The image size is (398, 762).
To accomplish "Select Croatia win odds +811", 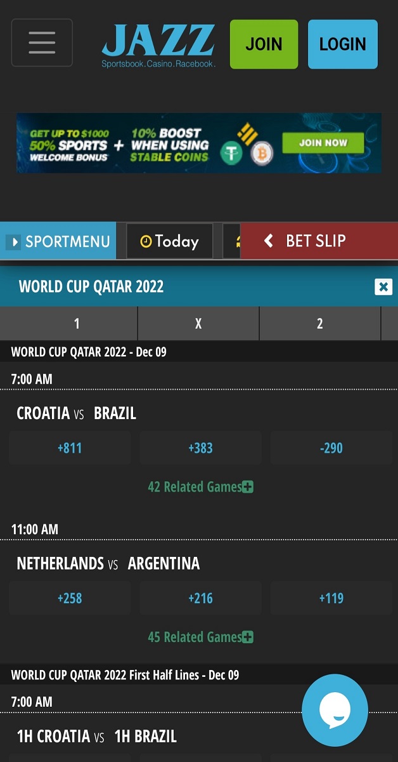I will click(x=70, y=448).
